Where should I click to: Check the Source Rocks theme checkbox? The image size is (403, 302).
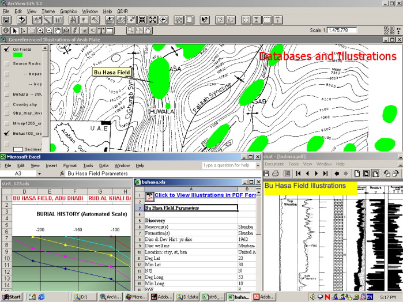coord(7,64)
